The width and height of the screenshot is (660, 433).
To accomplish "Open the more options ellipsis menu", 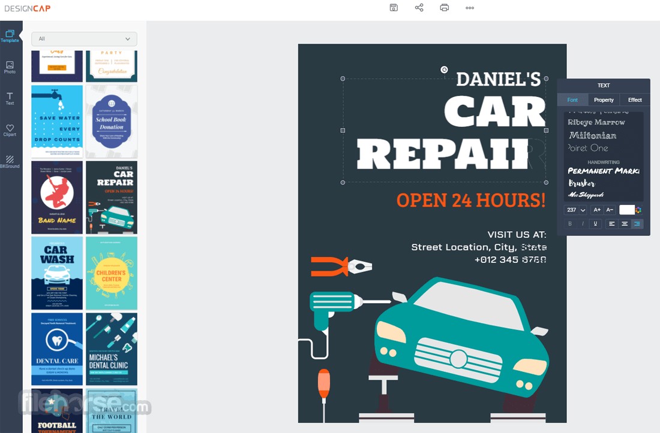I will [470, 8].
